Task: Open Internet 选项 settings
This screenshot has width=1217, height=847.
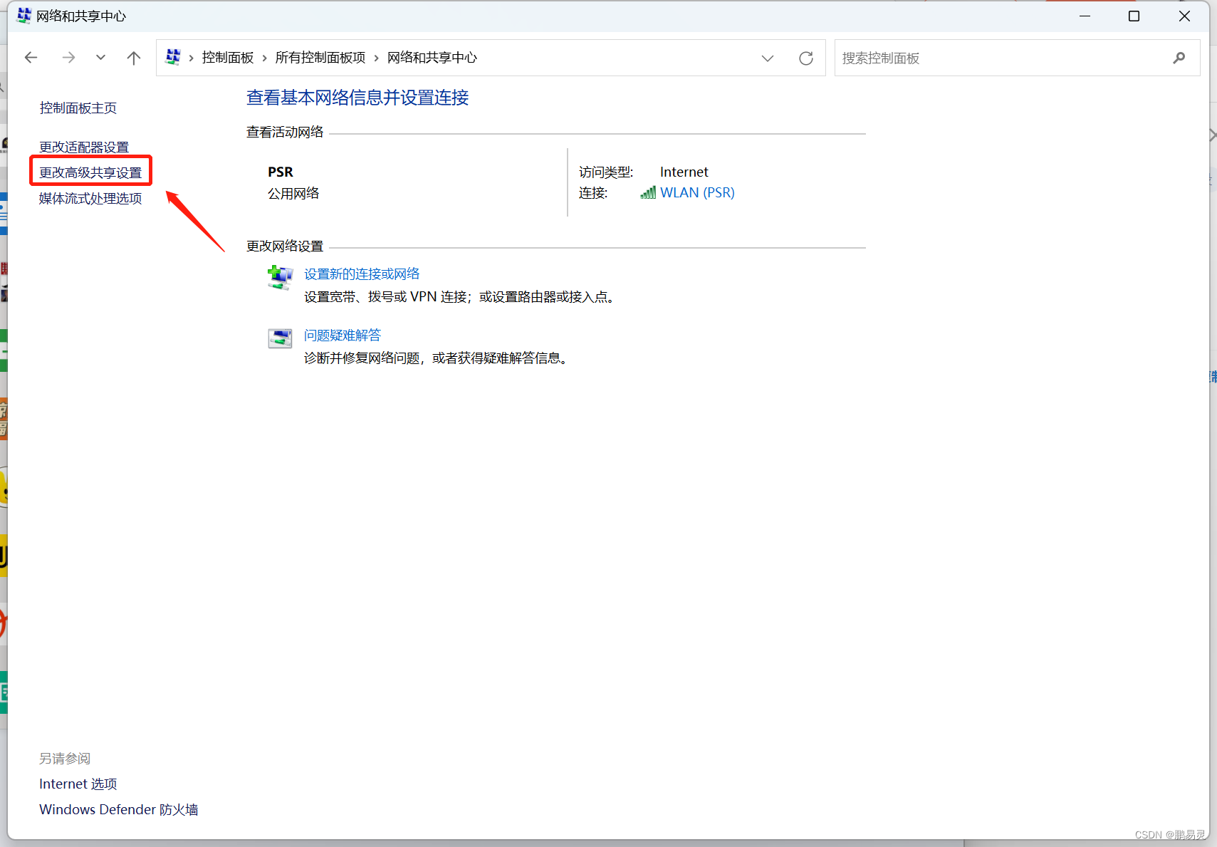Action: [78, 783]
